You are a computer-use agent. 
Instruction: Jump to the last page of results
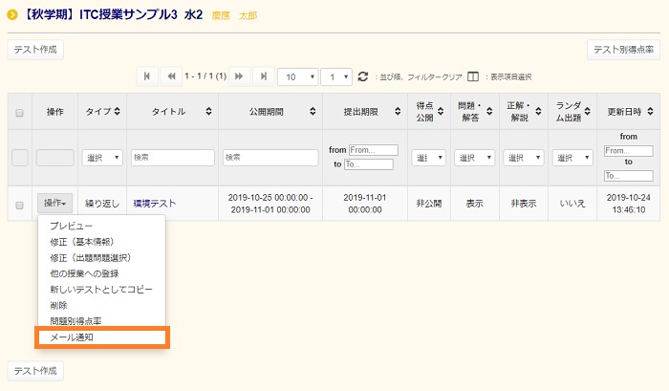pyautogui.click(x=262, y=76)
